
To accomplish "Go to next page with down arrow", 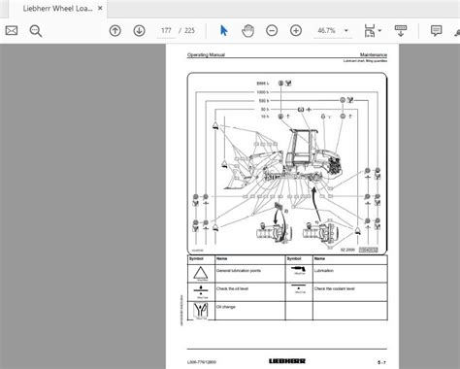I will tap(139, 31).
